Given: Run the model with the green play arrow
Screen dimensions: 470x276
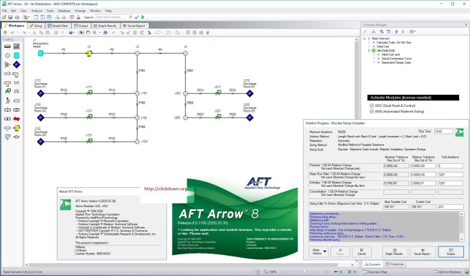Looking at the screenshot, I should [143, 18].
